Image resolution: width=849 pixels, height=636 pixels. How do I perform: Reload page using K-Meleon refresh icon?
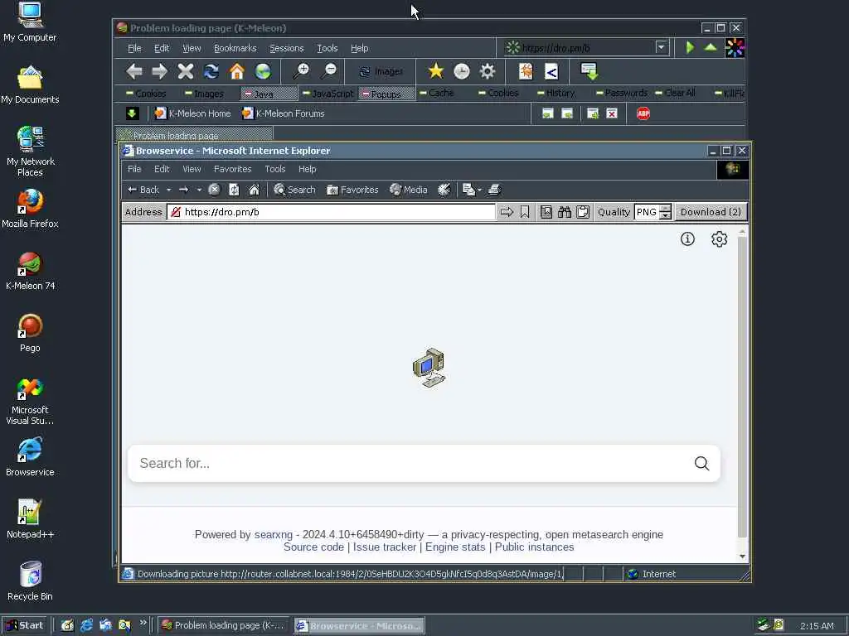(x=211, y=71)
